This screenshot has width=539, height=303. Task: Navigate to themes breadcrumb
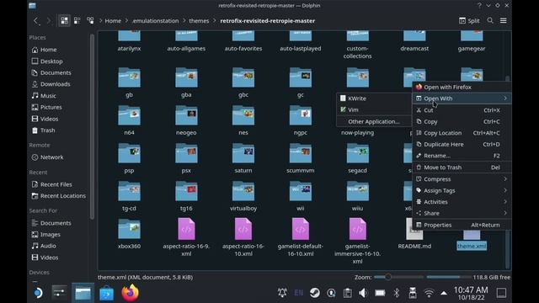tap(199, 20)
